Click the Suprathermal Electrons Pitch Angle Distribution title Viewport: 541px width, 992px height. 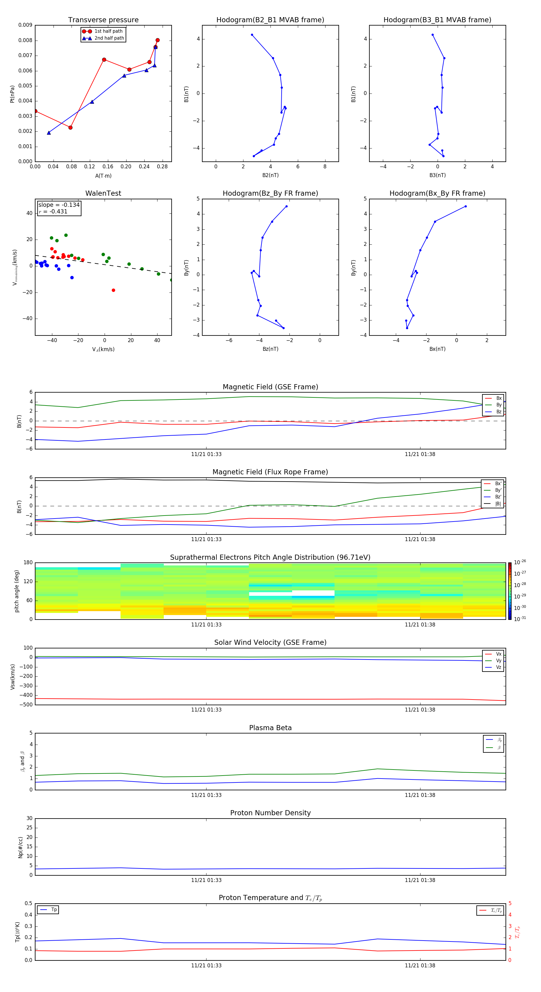coord(270,557)
